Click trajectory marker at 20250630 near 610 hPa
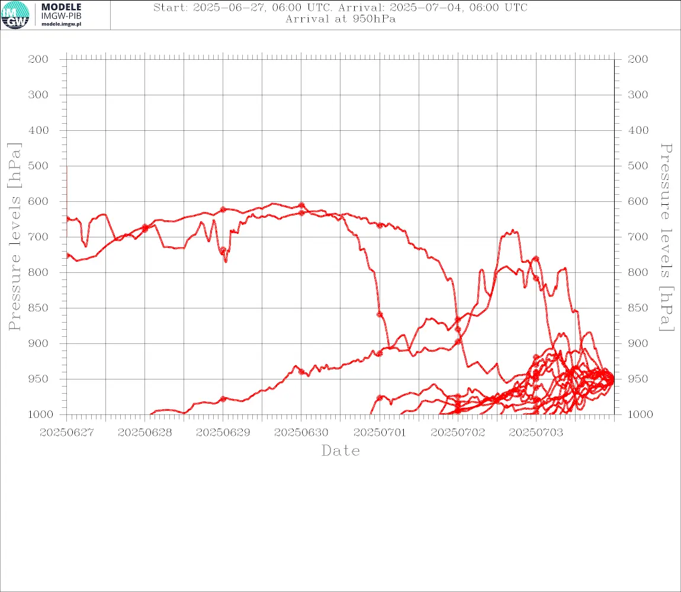Screen dimensions: 681x592 pos(301,205)
